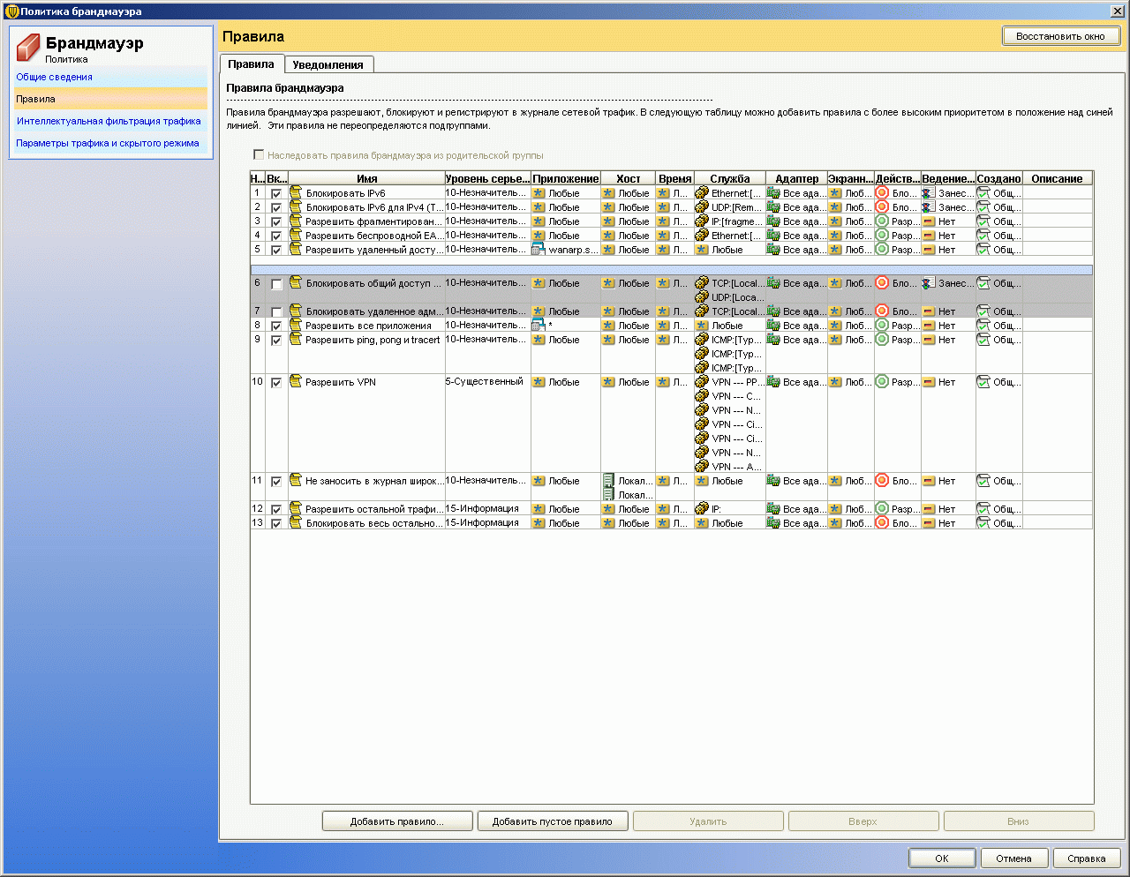Image resolution: width=1130 pixels, height=877 pixels.
Task: Switch to the Уведомления tab
Action: click(x=328, y=64)
